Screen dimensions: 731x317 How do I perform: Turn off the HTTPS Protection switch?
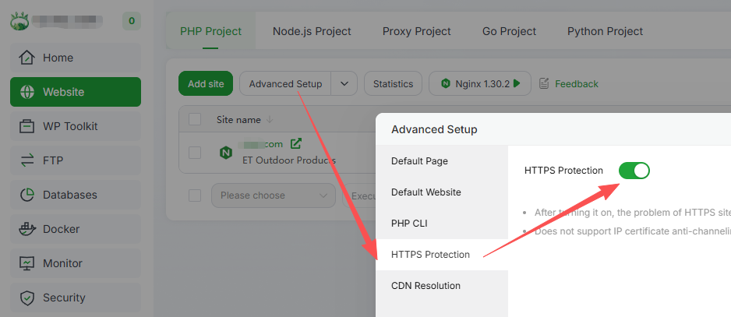pos(634,171)
